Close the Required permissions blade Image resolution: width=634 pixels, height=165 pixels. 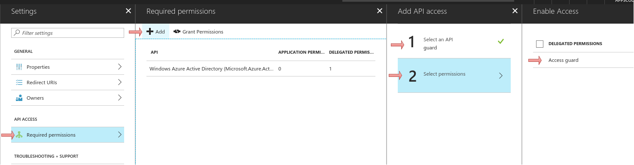[380, 11]
